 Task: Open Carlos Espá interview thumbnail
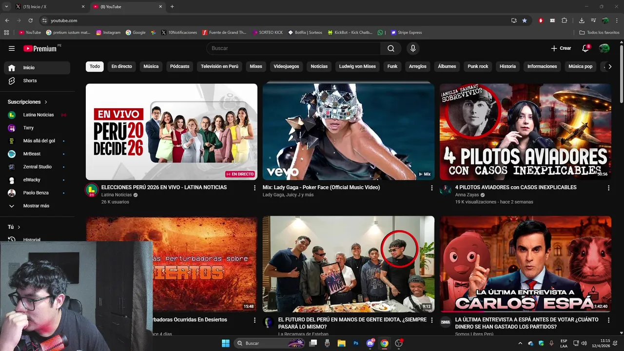pos(526,264)
